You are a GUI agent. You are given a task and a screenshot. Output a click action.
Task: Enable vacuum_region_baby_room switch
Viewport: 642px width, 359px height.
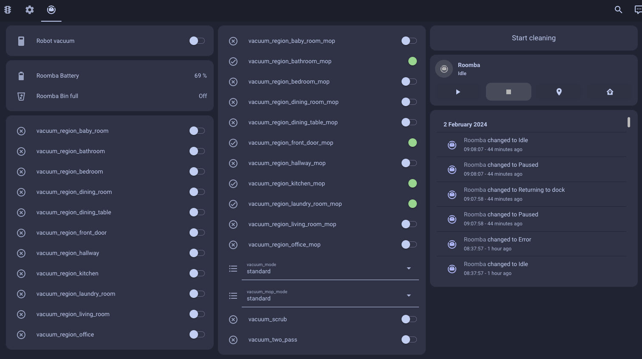coord(197,131)
